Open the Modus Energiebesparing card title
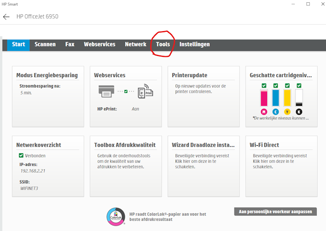 point(47,75)
